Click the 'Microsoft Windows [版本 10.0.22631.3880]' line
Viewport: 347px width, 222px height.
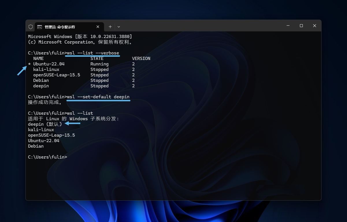click(x=80, y=37)
